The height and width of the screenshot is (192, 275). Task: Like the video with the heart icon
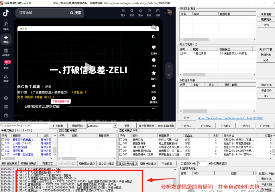[154, 47]
